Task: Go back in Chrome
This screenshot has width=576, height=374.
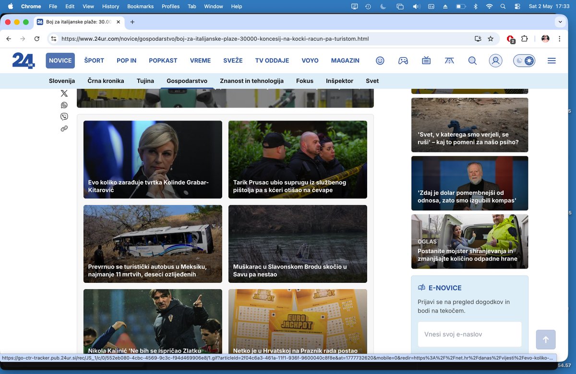Action: tap(9, 39)
